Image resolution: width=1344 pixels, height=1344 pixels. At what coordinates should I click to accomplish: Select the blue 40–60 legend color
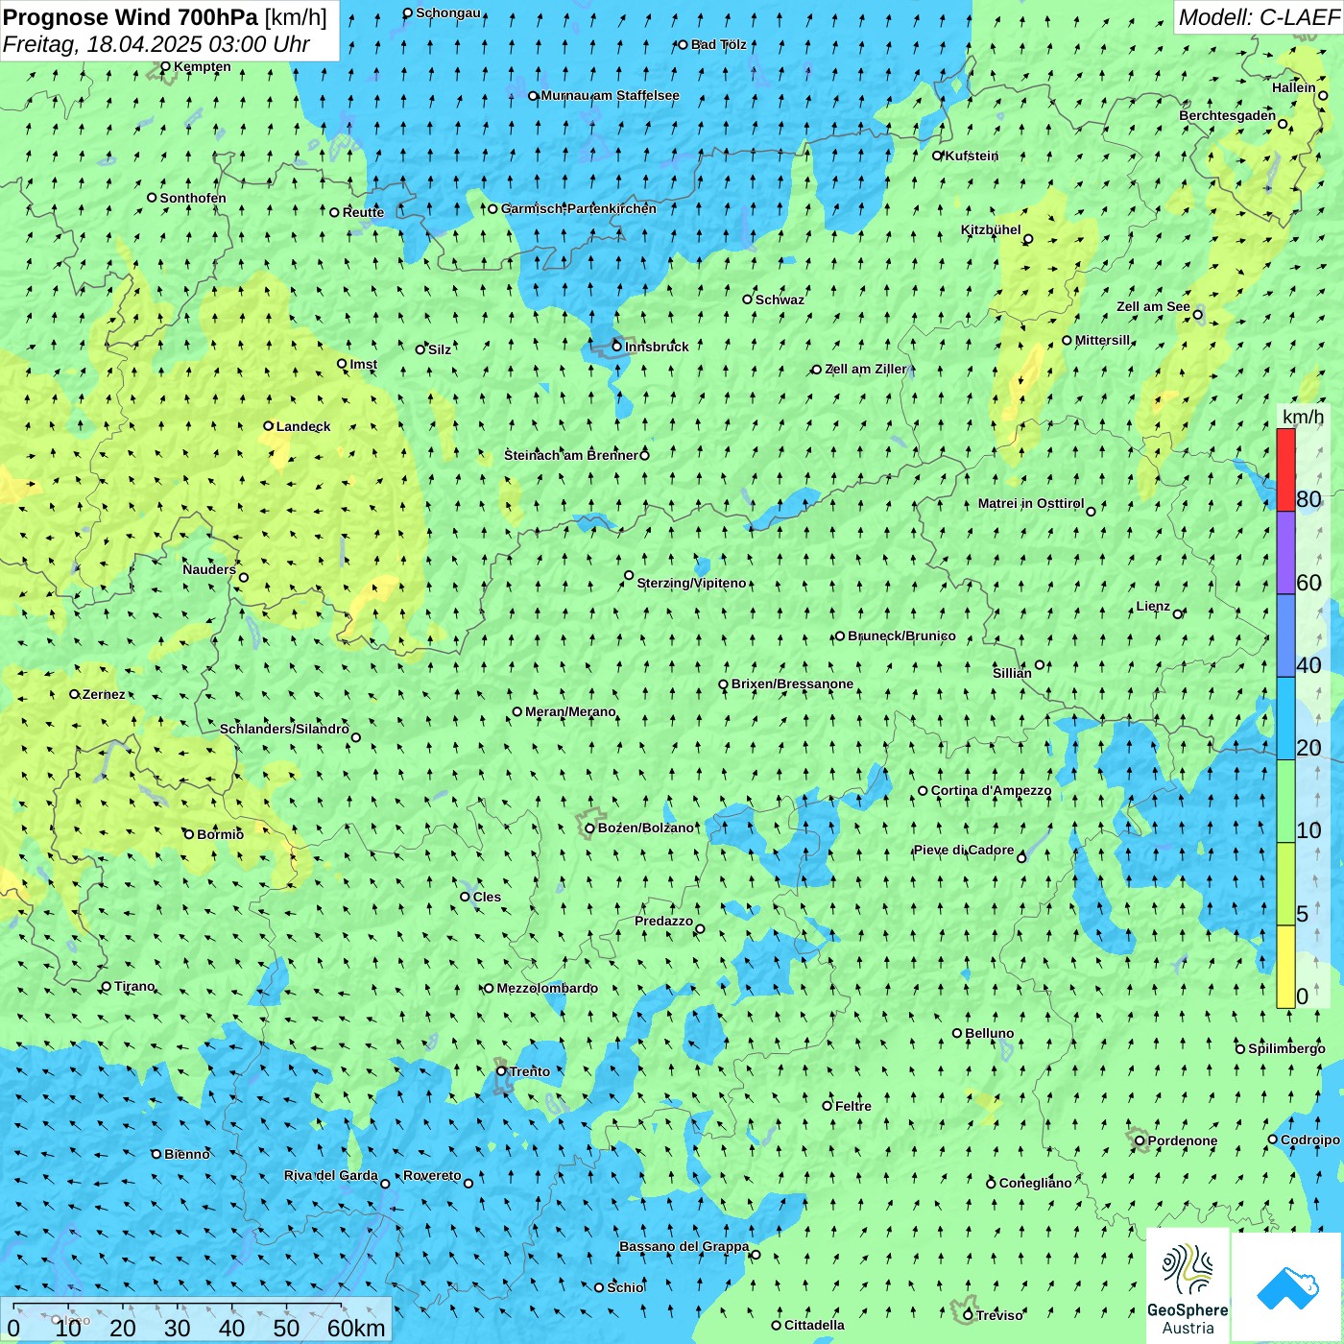point(1285,636)
